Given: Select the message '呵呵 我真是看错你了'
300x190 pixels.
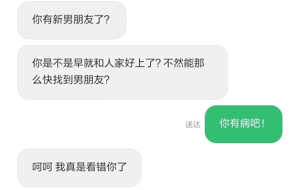Looking at the screenshot, I should 79,167.
